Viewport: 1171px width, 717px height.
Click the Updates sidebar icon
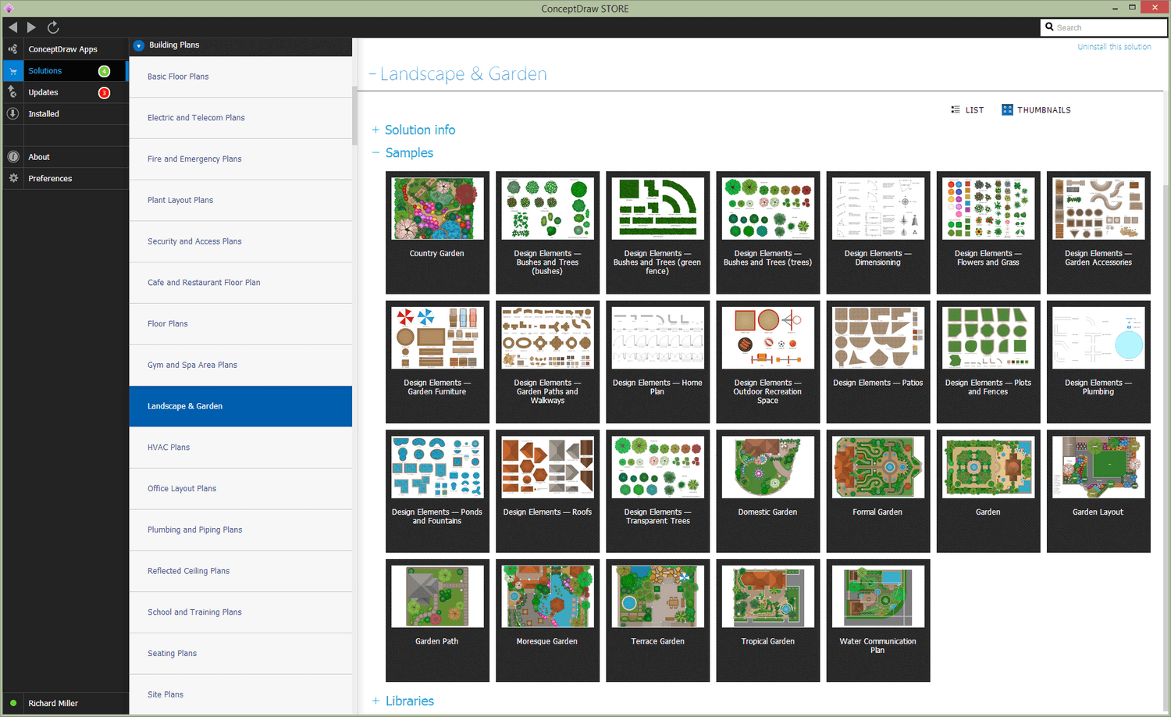(12, 92)
